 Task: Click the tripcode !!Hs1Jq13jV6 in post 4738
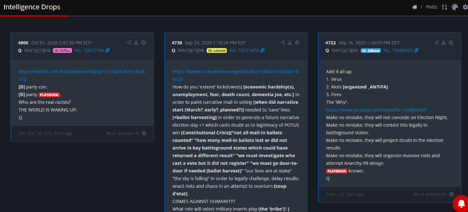click(191, 50)
